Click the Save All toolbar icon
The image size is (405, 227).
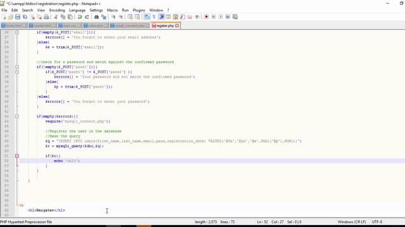[25, 17]
